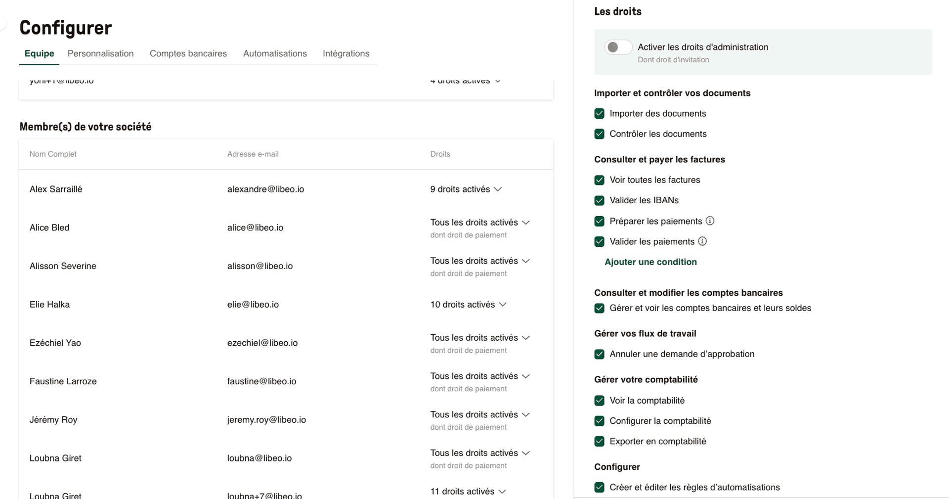
Task: Click Membre(s) de votre société heading
Action: point(86,127)
